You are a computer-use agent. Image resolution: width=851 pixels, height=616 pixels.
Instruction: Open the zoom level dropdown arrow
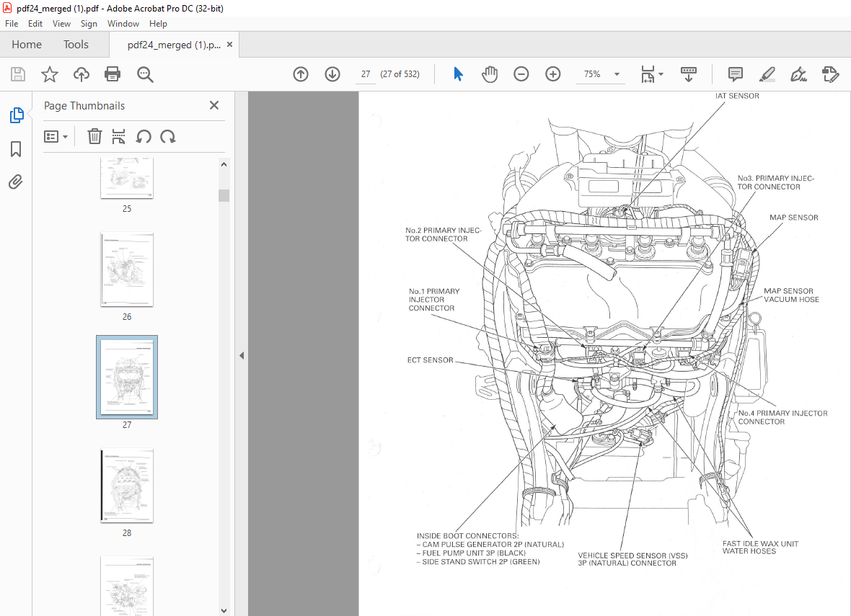(x=617, y=74)
